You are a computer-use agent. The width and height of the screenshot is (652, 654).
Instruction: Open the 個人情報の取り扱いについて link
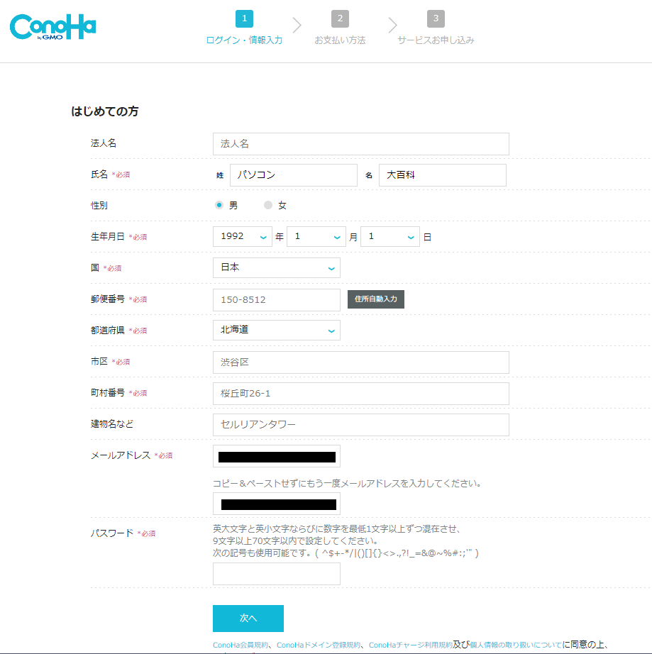(516, 645)
